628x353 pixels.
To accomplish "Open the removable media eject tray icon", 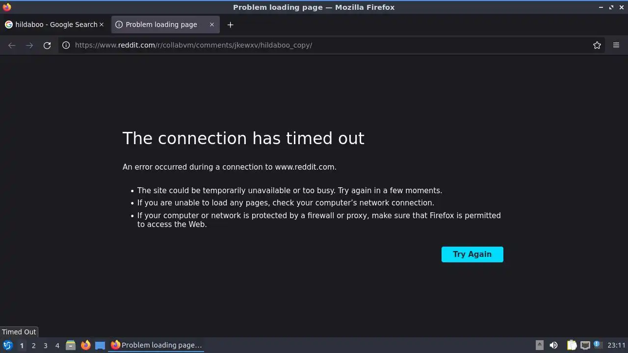I will click(x=539, y=345).
